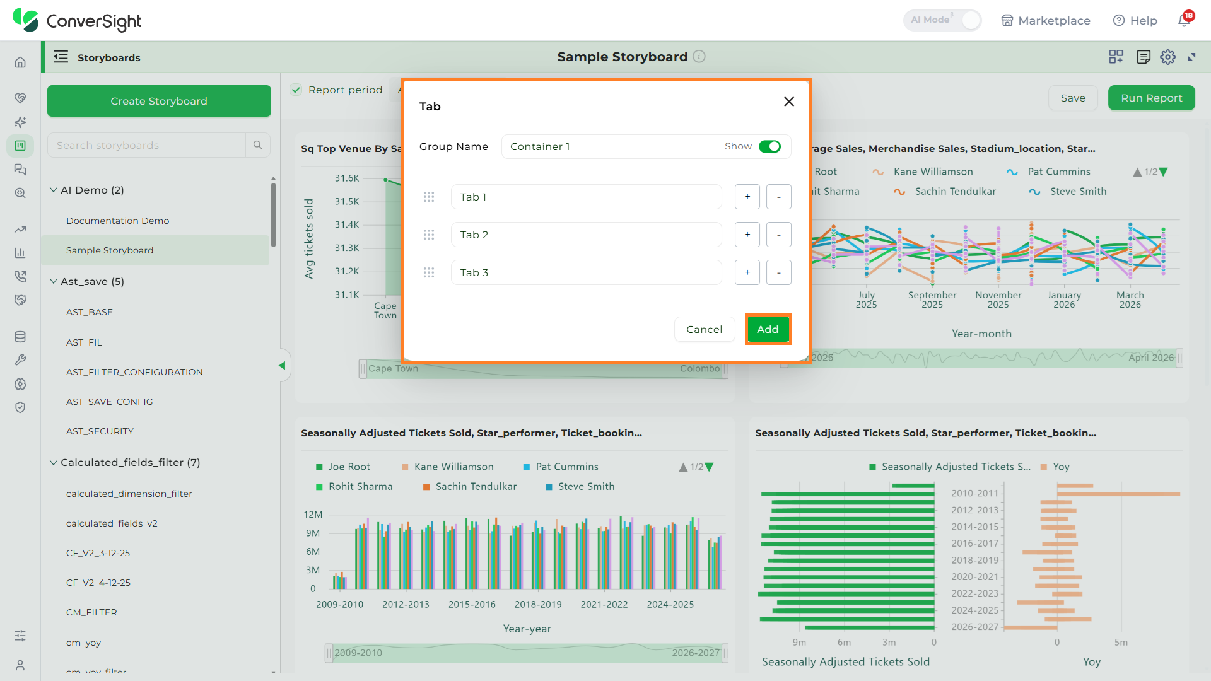The height and width of the screenshot is (681, 1211).
Task: Add a tab after Tab 3
Action: [x=747, y=272]
